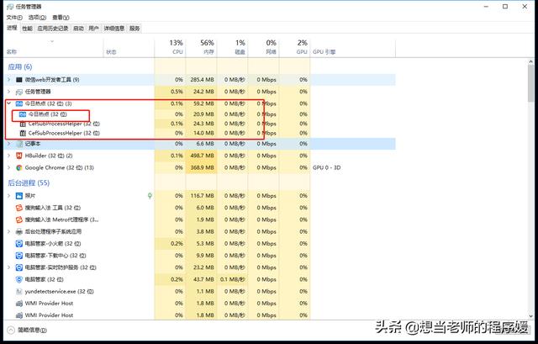
Task: Open the 选项(O) menu
Action: [37, 18]
